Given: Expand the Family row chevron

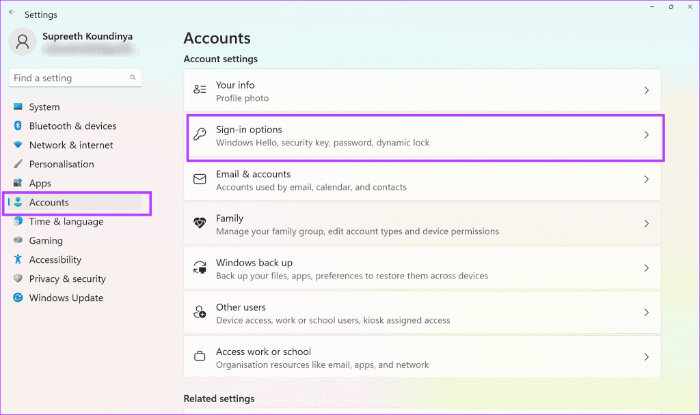Looking at the screenshot, I should pos(647,224).
